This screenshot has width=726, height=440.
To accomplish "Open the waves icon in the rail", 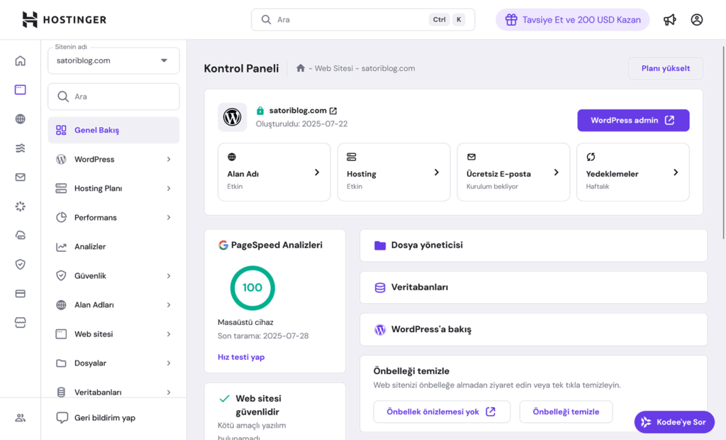I will coord(21,148).
